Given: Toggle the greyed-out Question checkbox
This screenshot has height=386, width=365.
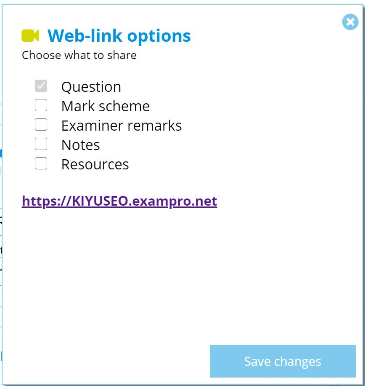Looking at the screenshot, I should click(x=41, y=86).
